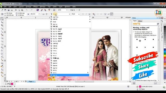This screenshot has height=93, width=166.
Task: Click the New document icon
Action: [2, 10]
